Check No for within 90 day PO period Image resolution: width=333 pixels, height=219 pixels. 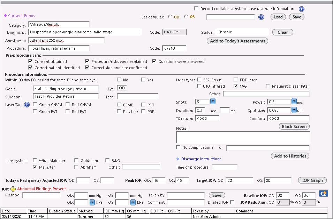119,80
